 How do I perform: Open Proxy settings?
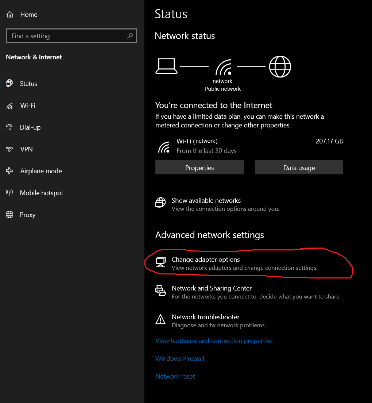tap(72, 215)
